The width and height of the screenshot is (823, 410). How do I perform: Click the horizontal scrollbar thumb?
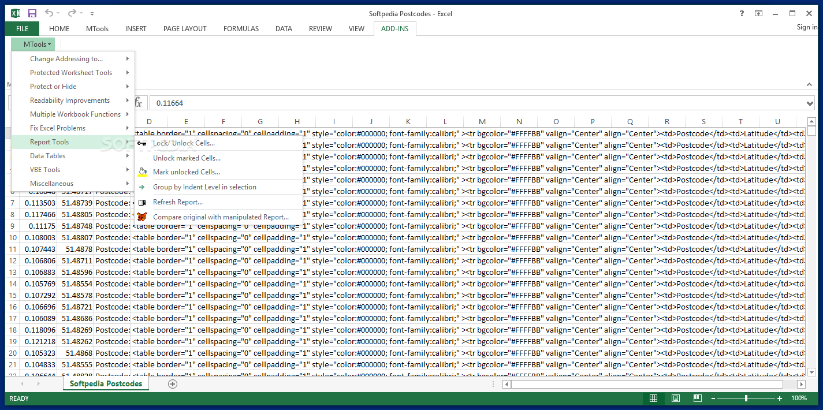(x=647, y=384)
